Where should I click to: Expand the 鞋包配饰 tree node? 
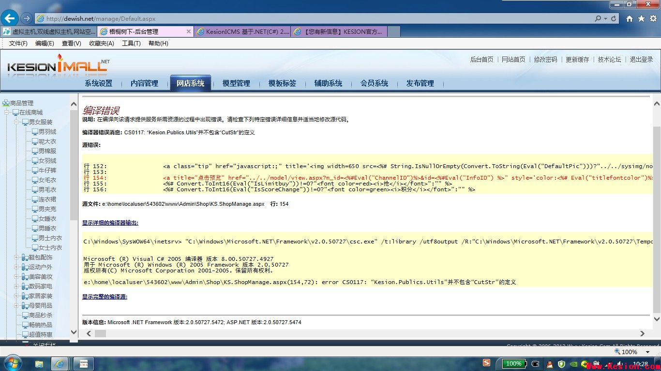click(x=16, y=257)
